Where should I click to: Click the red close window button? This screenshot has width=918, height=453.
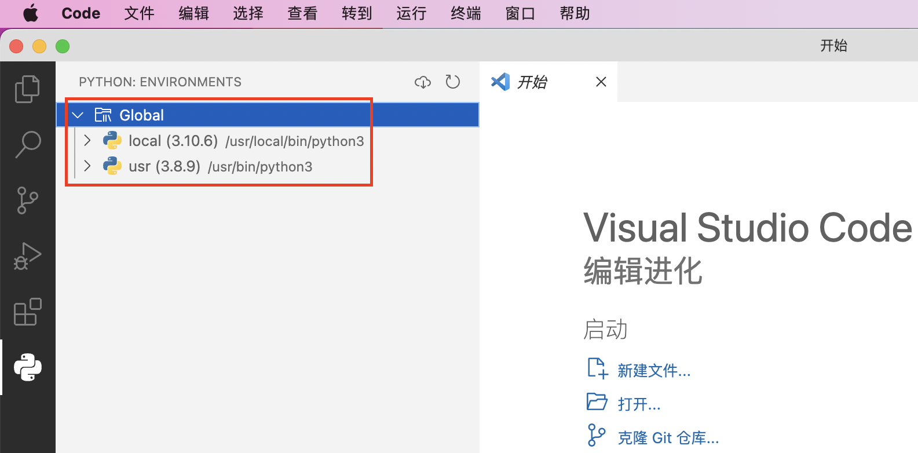pos(16,46)
